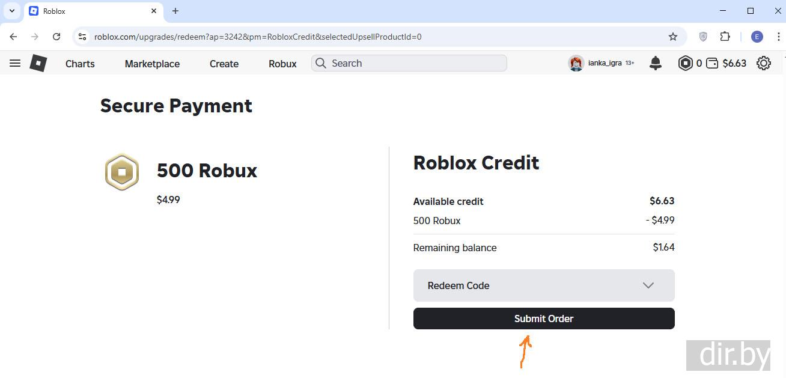Open the Marketplace menu item
Screen dimensions: 786x378
(x=152, y=64)
